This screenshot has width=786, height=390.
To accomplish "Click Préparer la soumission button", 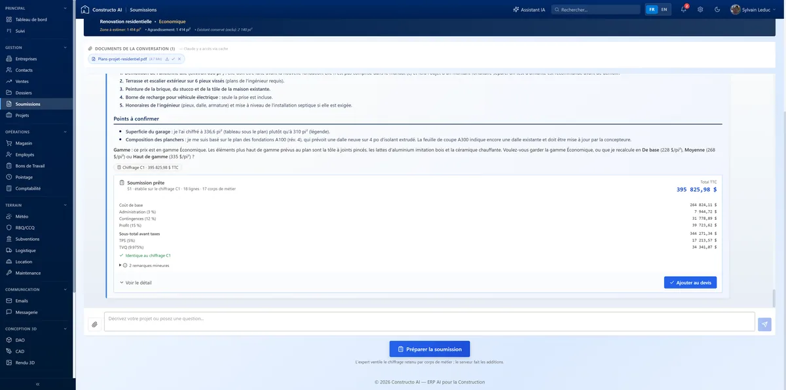I will coord(430,349).
